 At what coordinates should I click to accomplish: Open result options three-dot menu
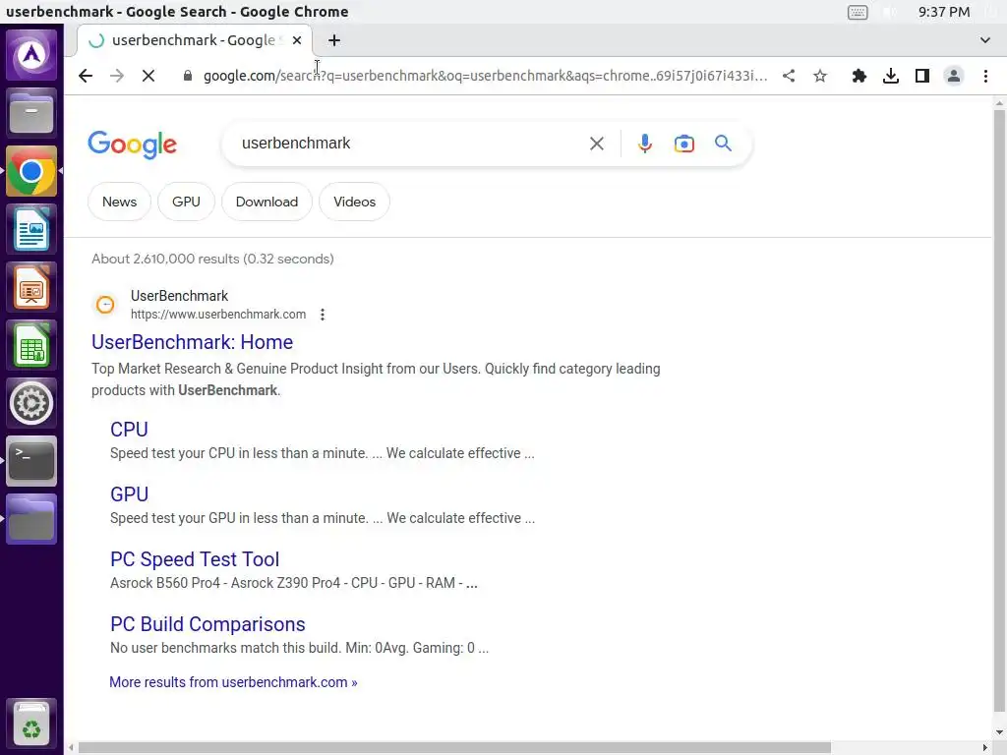[323, 315]
